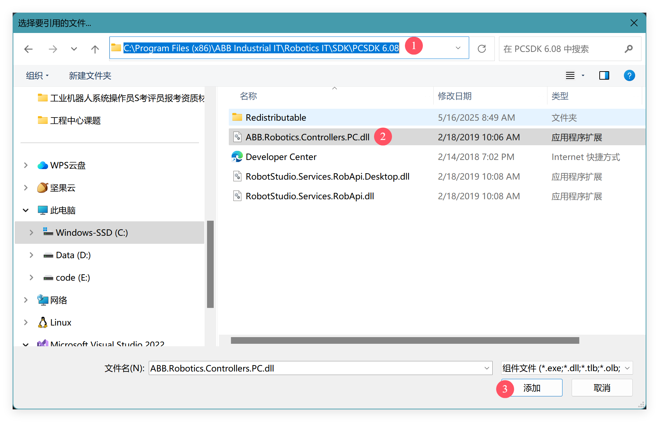Screen dimensions: 659x422
Task: Select the Redistributable folder
Action: pos(437,118)
